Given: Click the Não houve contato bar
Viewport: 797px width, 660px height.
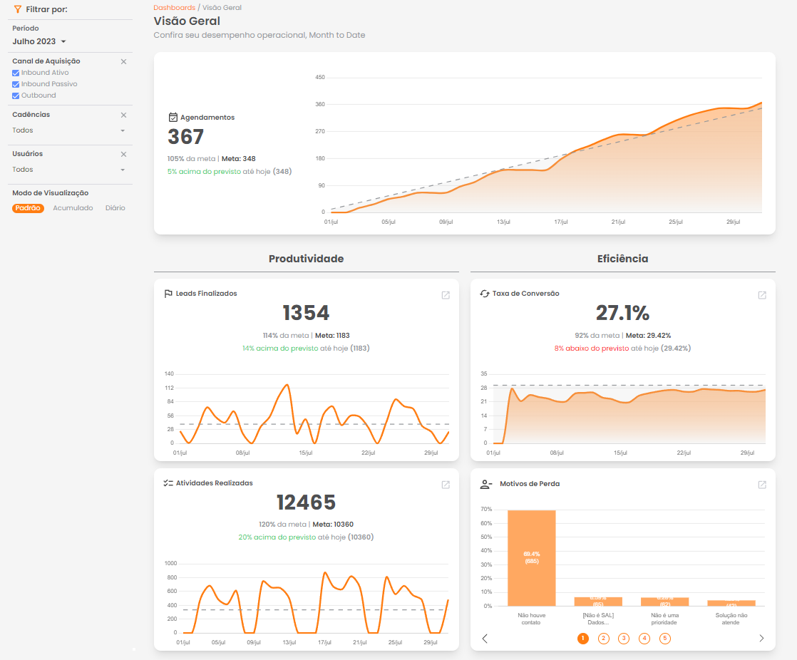Looking at the screenshot, I should (531, 557).
